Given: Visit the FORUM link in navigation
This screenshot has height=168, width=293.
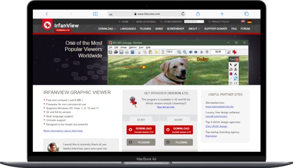Looking at the screenshot, I should (245, 29).
